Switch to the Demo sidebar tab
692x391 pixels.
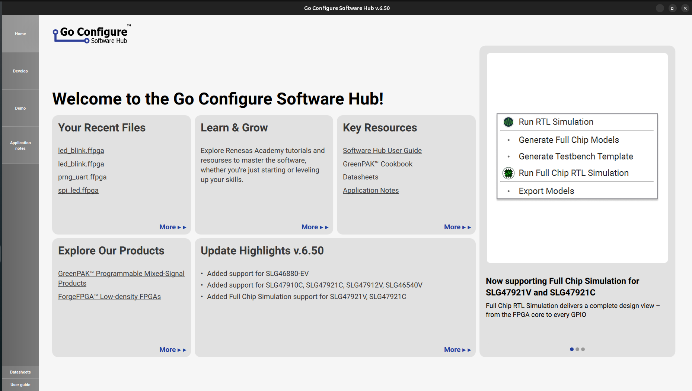click(20, 108)
